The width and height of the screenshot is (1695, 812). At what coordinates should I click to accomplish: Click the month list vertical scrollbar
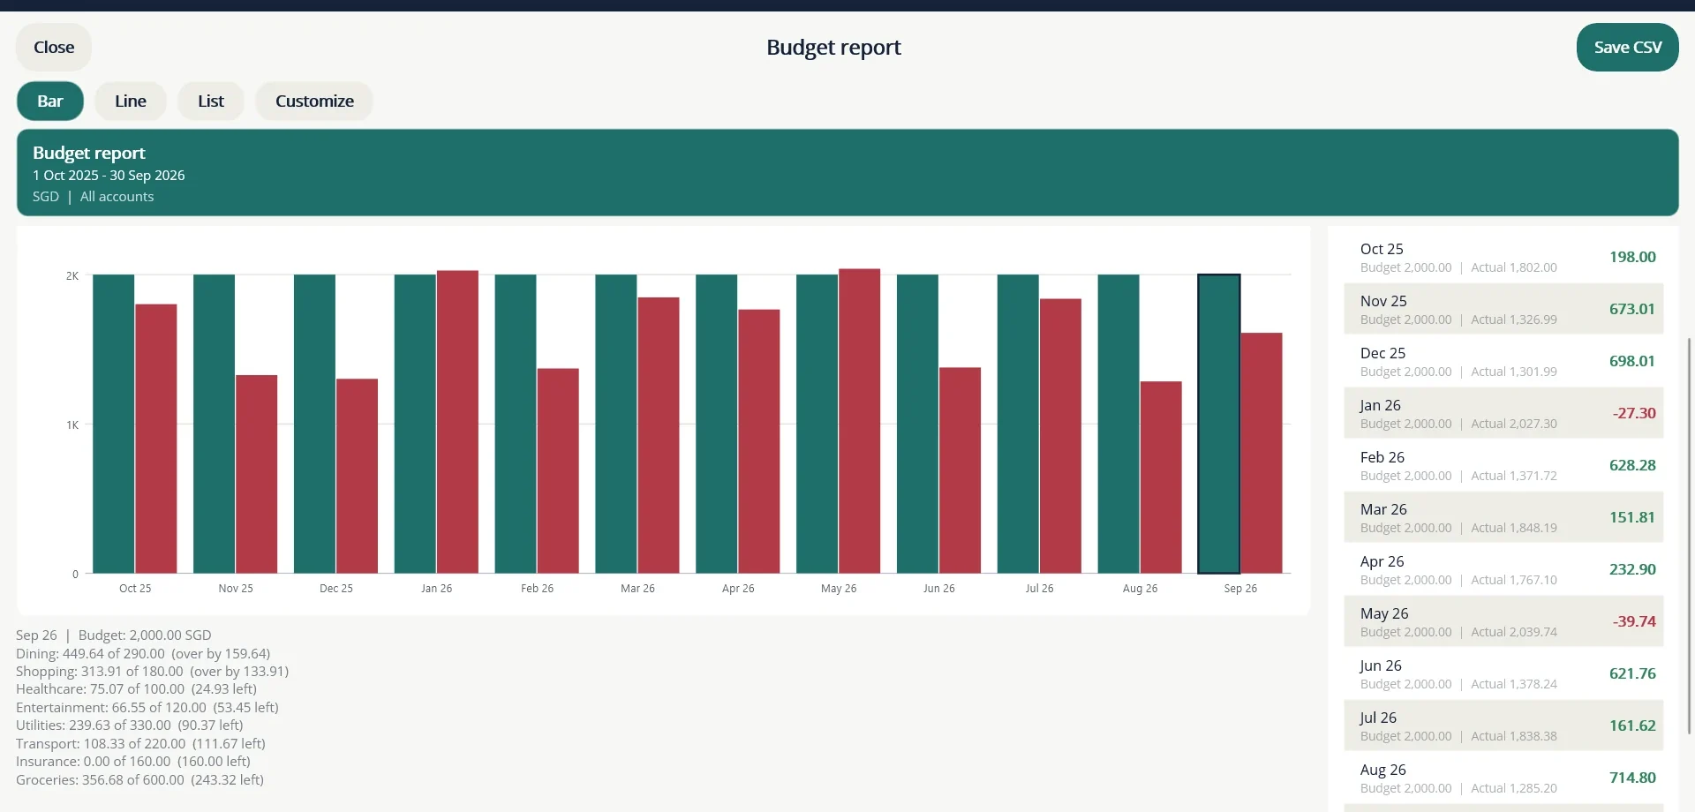point(1689,535)
